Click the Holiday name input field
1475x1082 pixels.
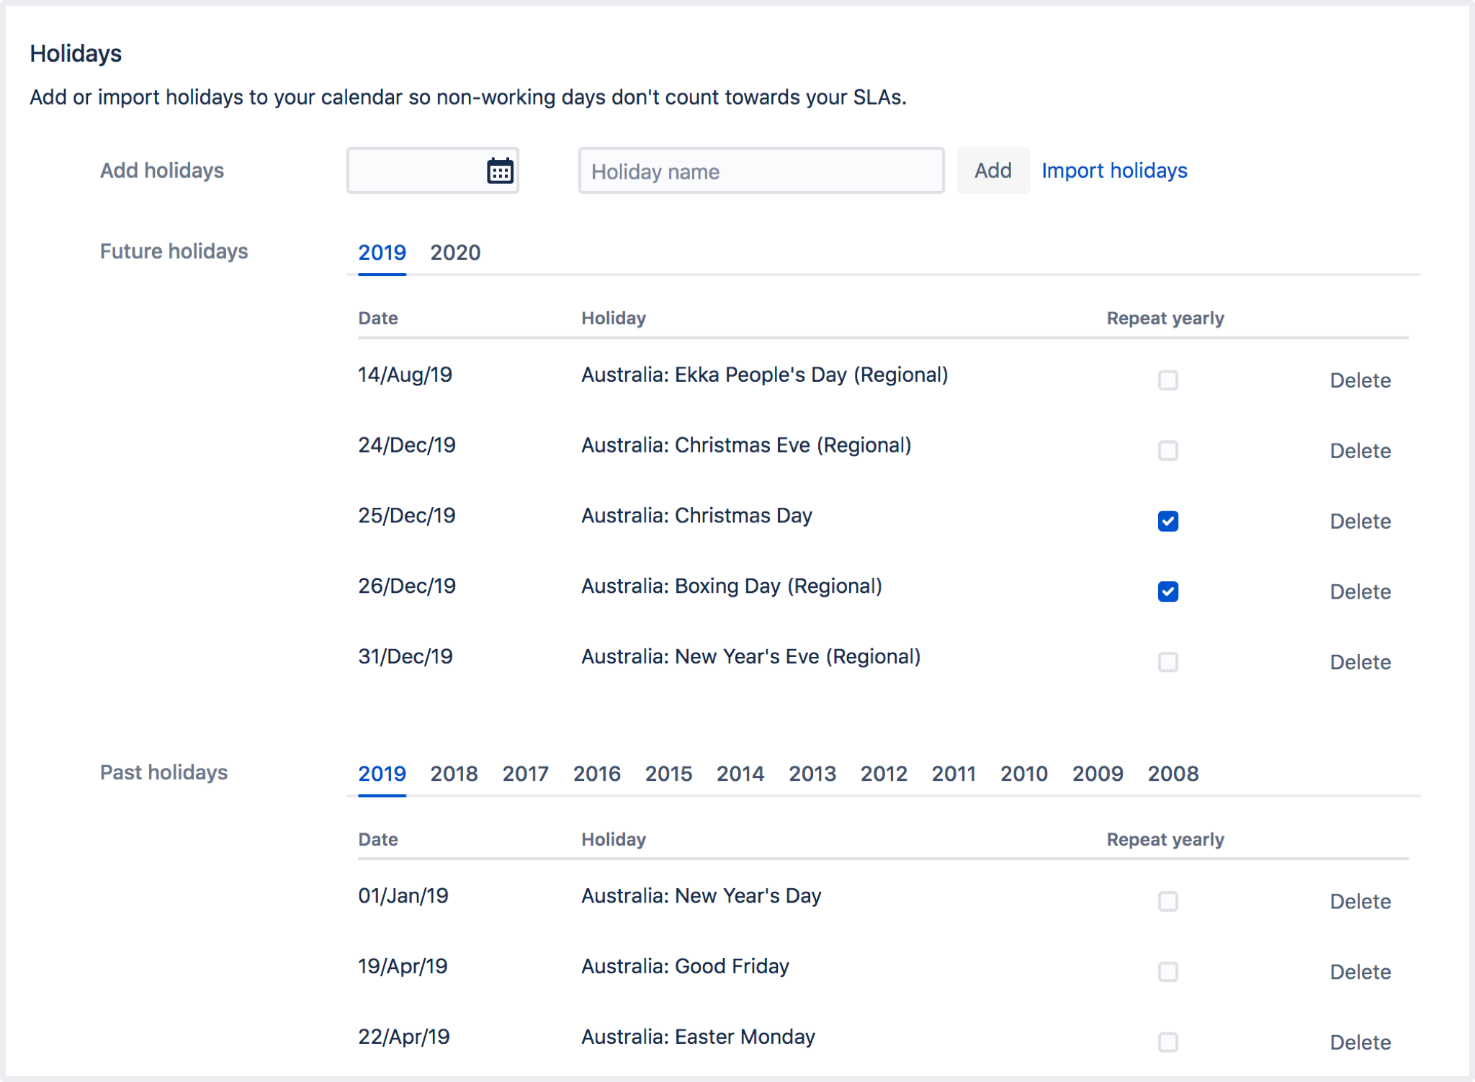coord(761,171)
